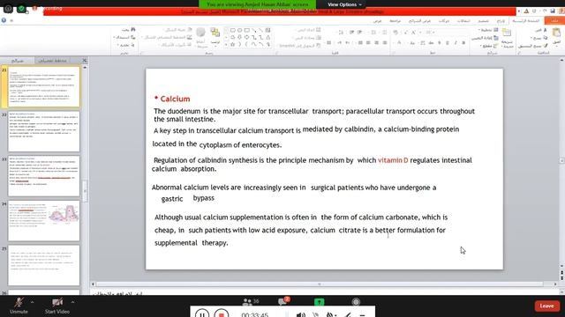Viewport: 565px width, 317px height.
Task: Select slide 22 thumbnail
Action: click(x=43, y=131)
